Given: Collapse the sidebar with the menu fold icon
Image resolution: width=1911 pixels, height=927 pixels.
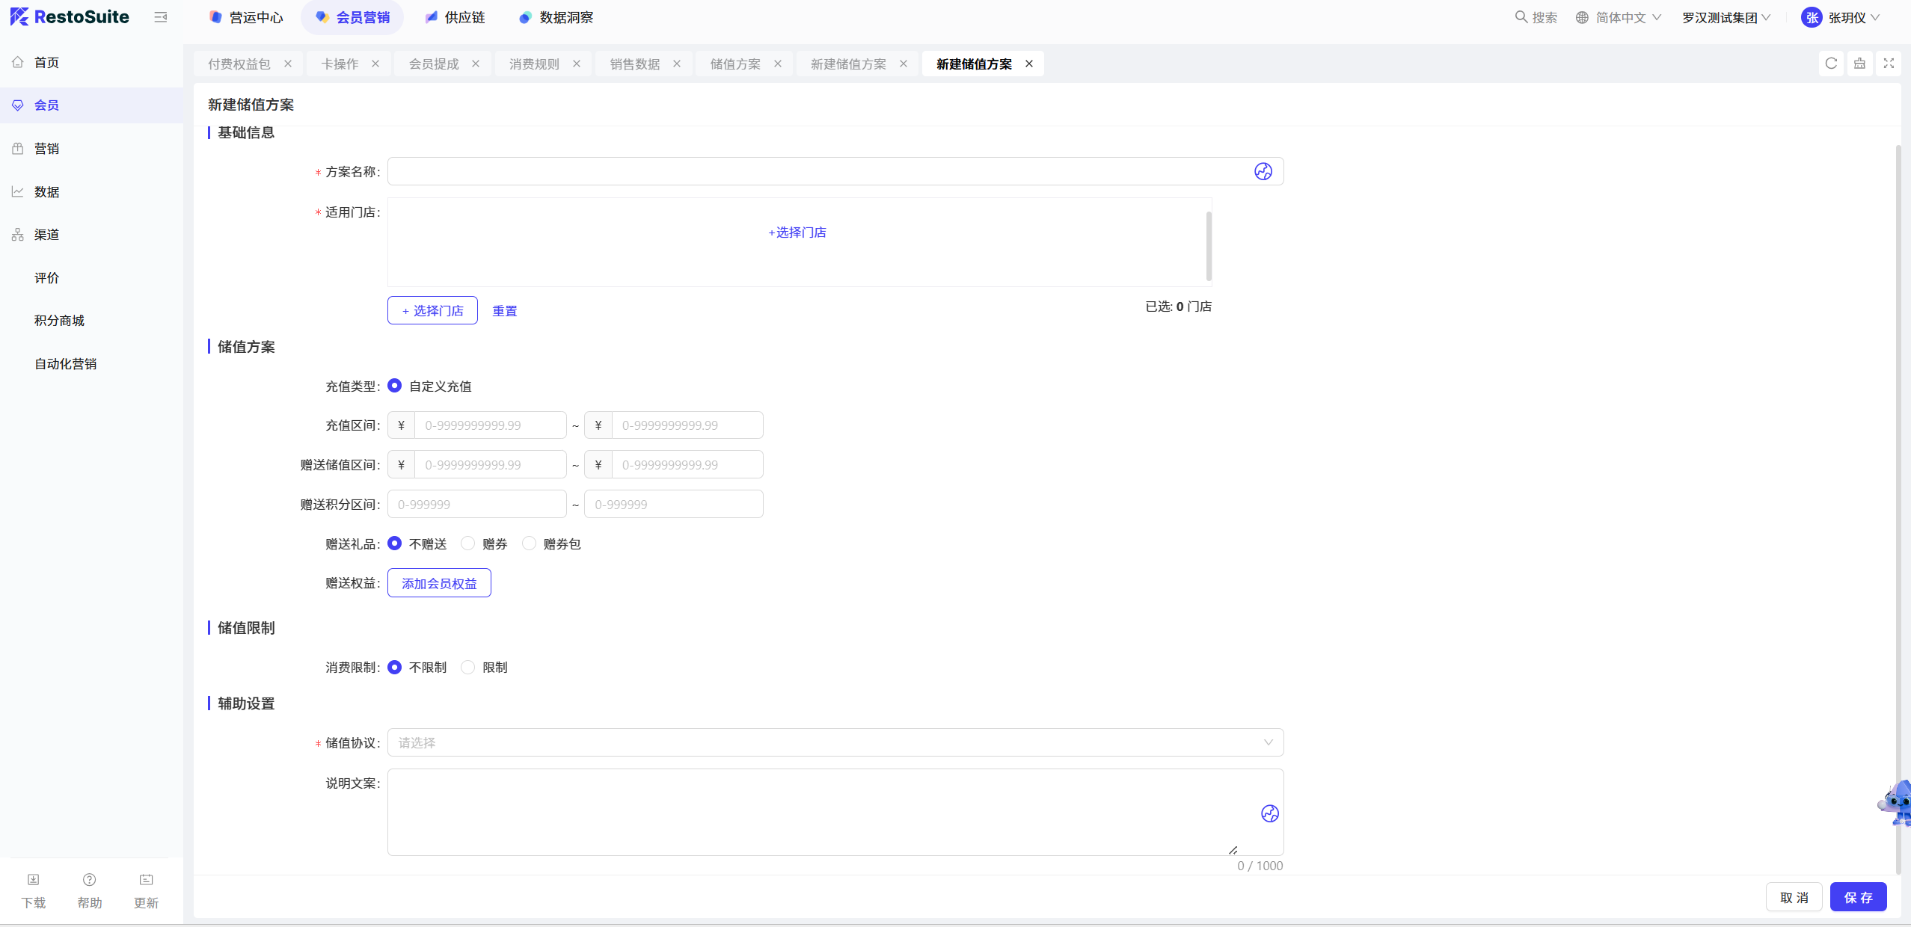Looking at the screenshot, I should 160,17.
